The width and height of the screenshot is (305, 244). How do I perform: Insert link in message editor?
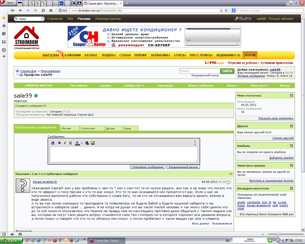[x=87, y=143]
